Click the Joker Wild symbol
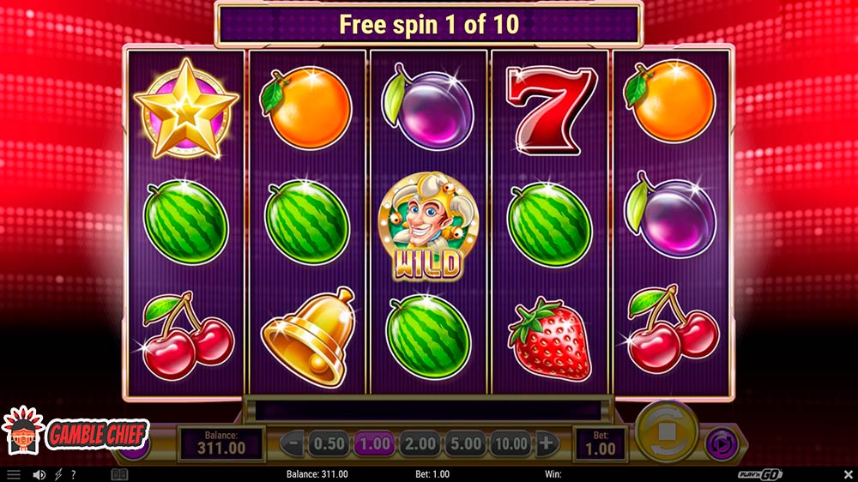The height and width of the screenshot is (482, 858). [x=428, y=226]
